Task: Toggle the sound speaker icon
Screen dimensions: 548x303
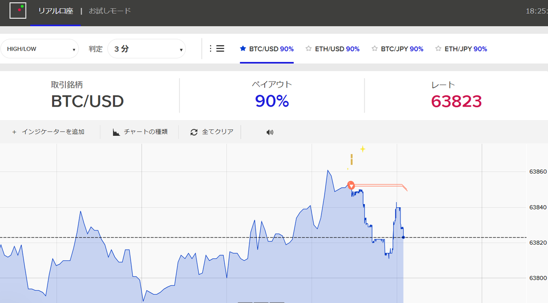Action: (x=270, y=132)
